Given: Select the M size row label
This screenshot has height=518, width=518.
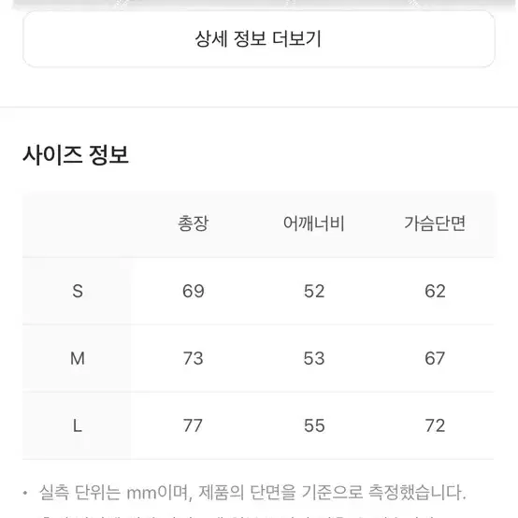Looking at the screenshot, I should 78,358.
